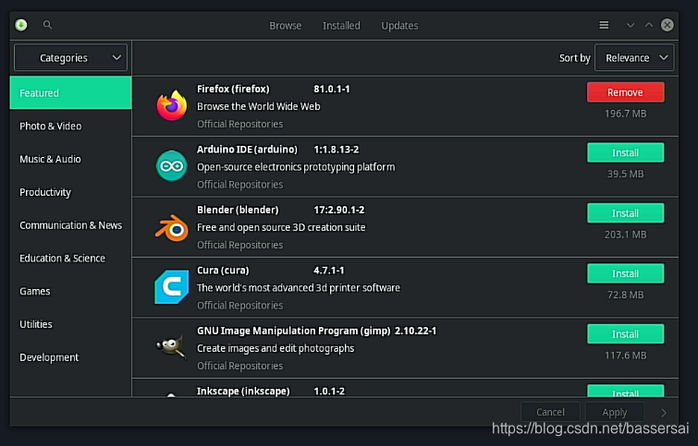Viewport: 698px width, 446px height.
Task: Remove the Firefox package
Action: coord(626,92)
